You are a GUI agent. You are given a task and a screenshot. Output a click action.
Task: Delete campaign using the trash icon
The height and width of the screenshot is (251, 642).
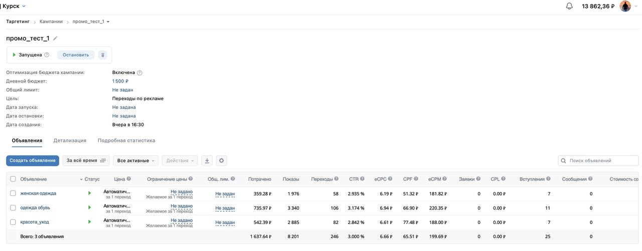click(103, 55)
